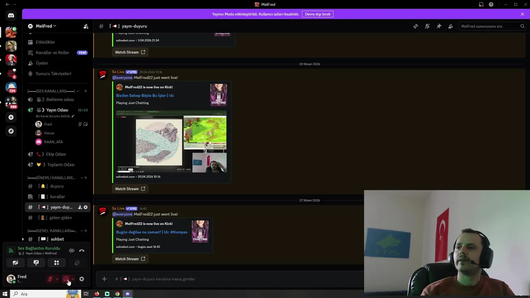530x298 pixels.
Task: Open MelFred server dropdown menu
Action: click(46, 26)
